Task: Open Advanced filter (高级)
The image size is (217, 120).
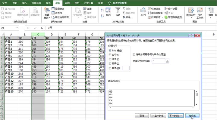Action: (127, 17)
